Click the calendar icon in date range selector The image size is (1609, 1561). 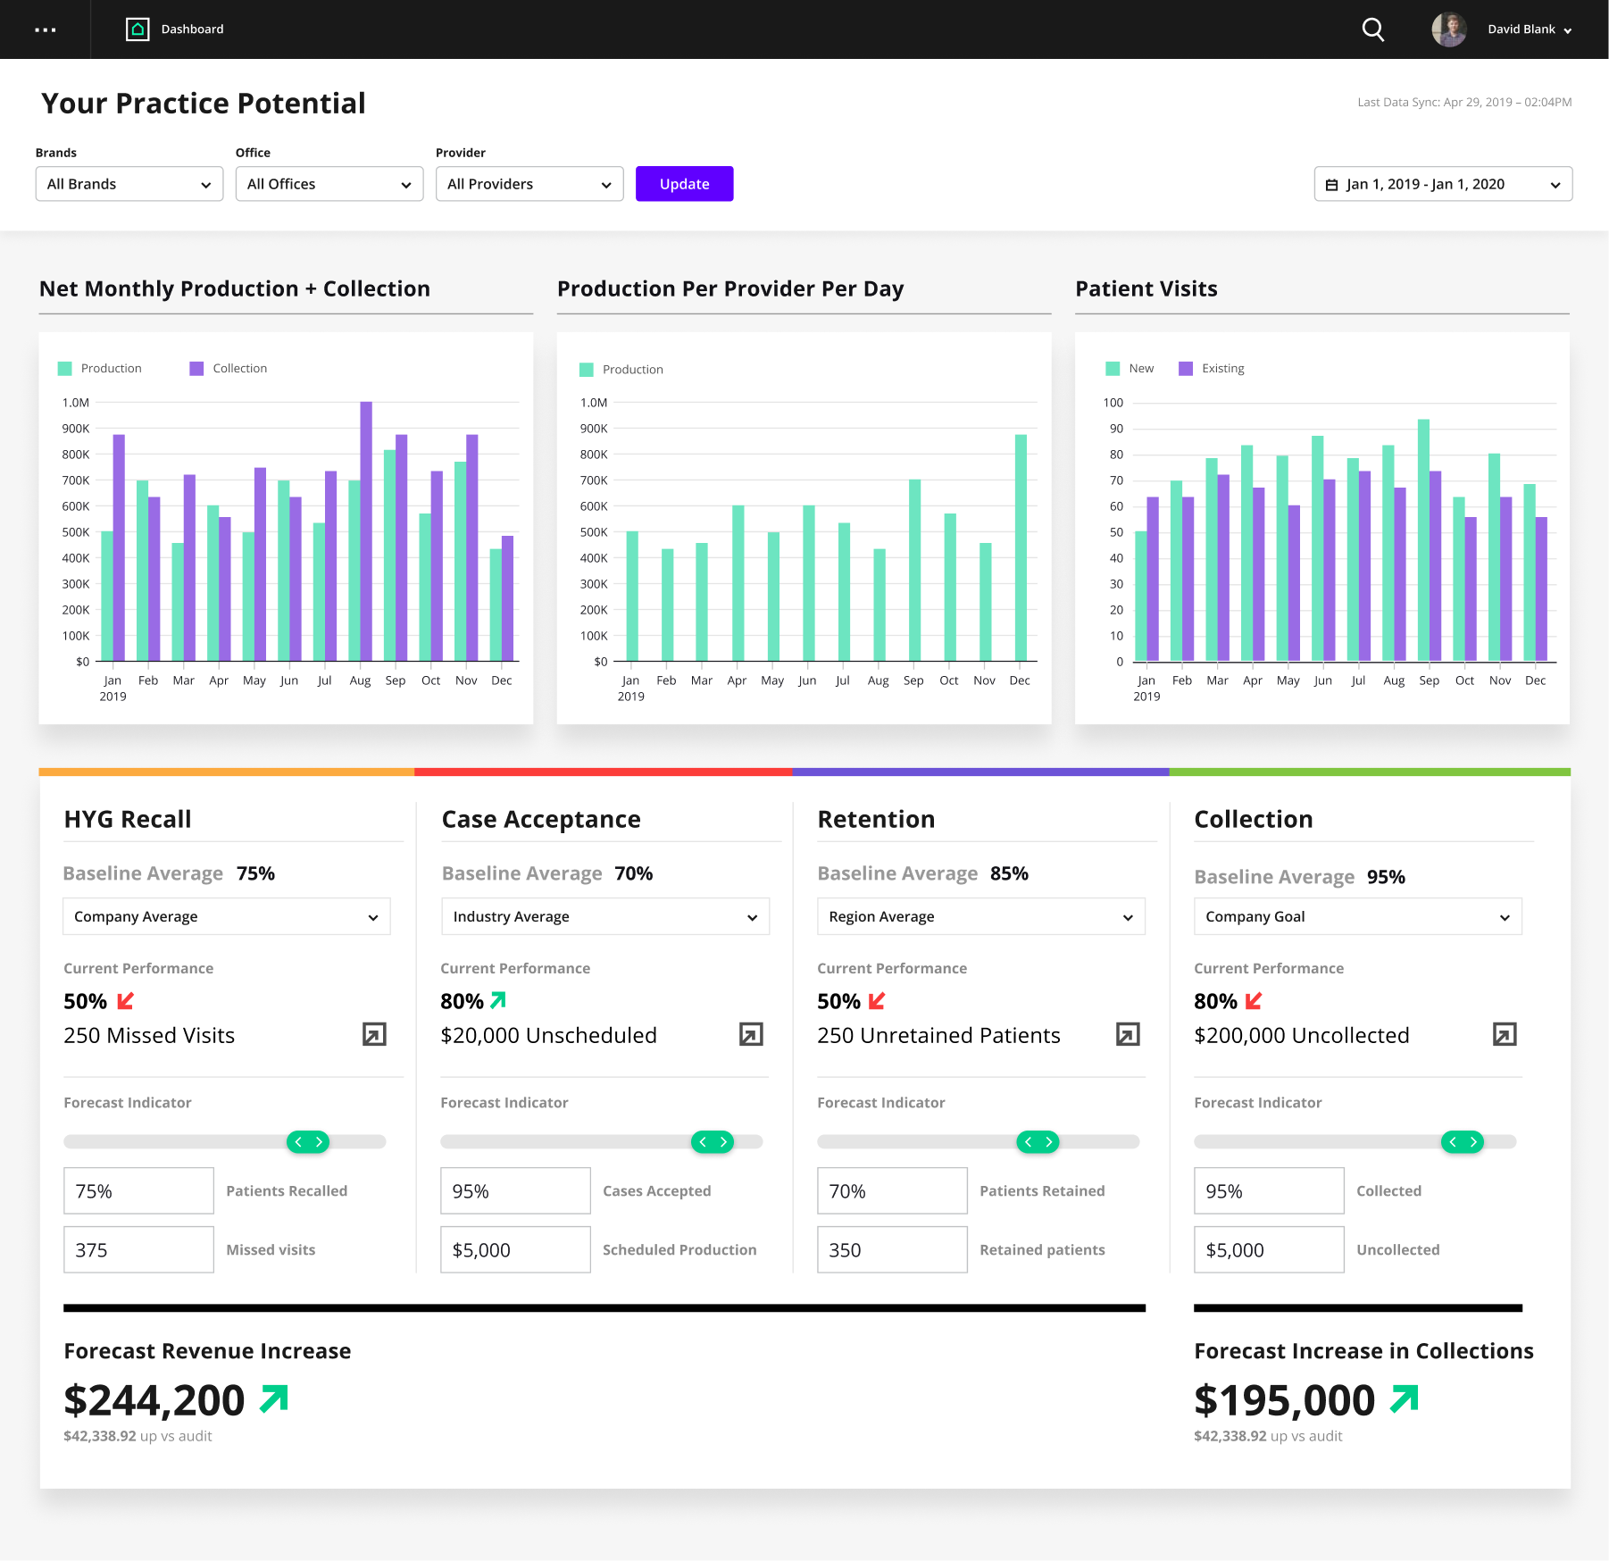point(1334,184)
